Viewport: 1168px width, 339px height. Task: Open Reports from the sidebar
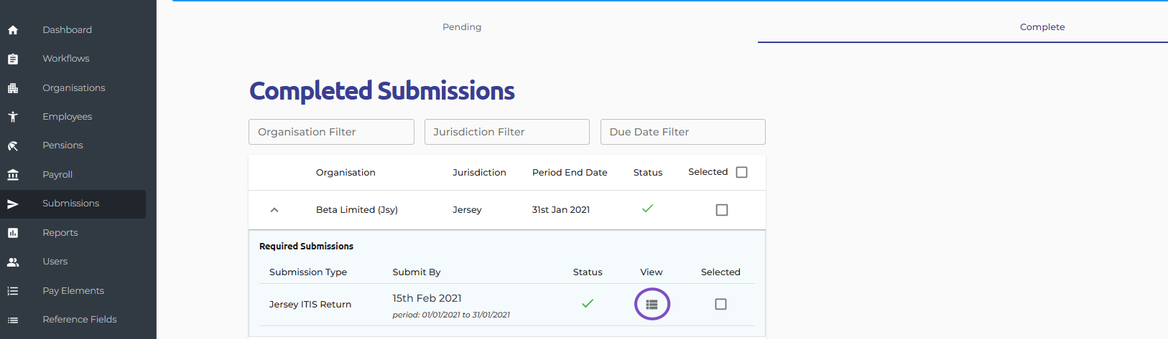pyautogui.click(x=60, y=233)
